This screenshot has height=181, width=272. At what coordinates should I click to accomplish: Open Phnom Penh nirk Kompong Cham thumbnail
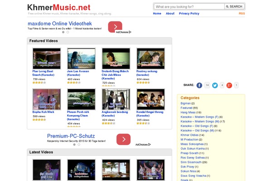click(x=81, y=99)
